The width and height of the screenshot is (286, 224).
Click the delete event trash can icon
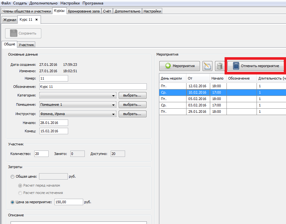point(219,66)
